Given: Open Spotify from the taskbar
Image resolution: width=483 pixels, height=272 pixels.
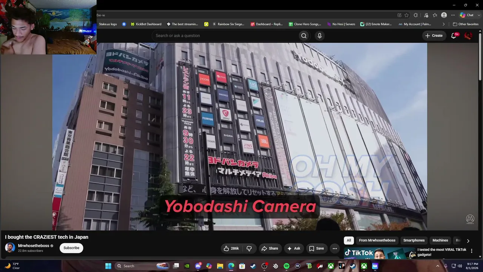Looking at the screenshot, I should (x=286, y=266).
